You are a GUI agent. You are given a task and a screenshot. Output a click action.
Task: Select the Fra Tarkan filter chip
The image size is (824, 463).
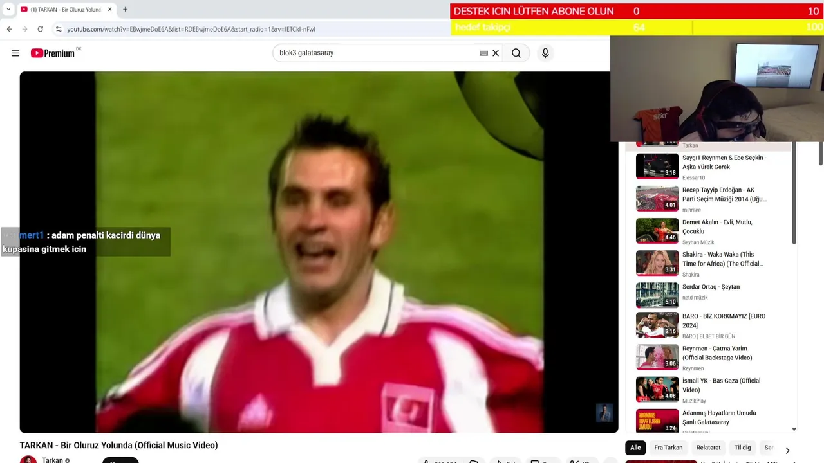click(668, 448)
